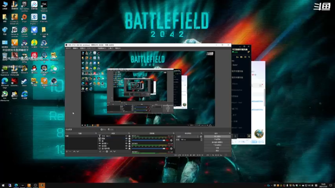Click search icon in dark chat window

(x=249, y=57)
